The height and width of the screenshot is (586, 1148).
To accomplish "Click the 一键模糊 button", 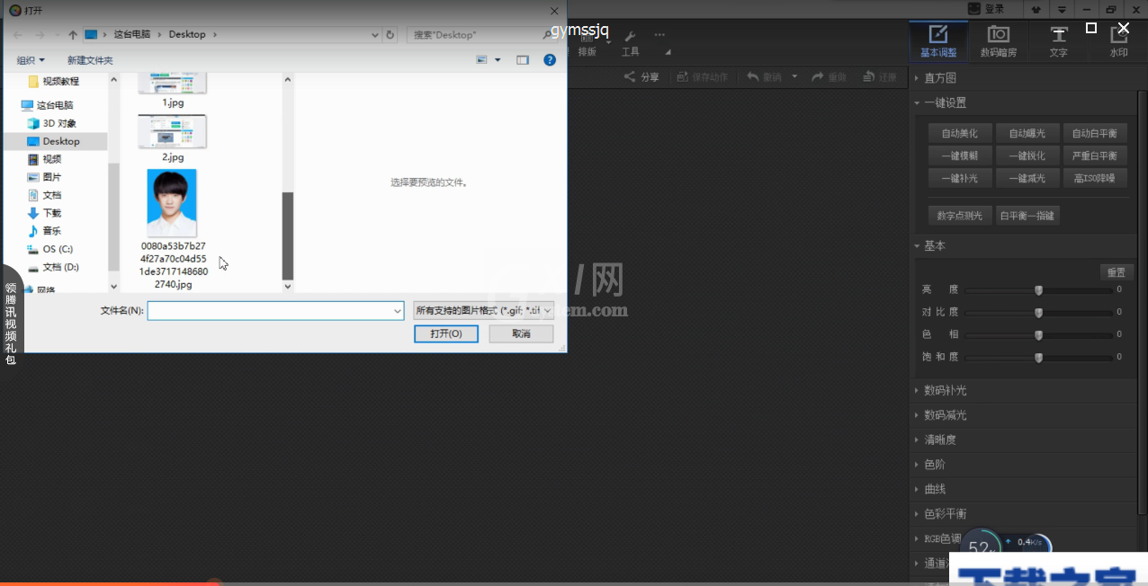I will (x=960, y=155).
